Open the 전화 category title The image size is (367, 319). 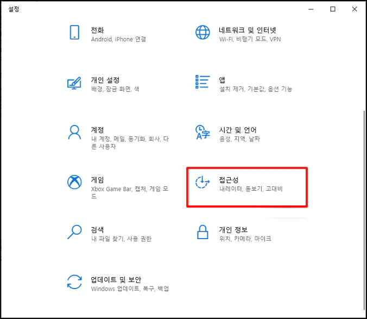coord(97,30)
